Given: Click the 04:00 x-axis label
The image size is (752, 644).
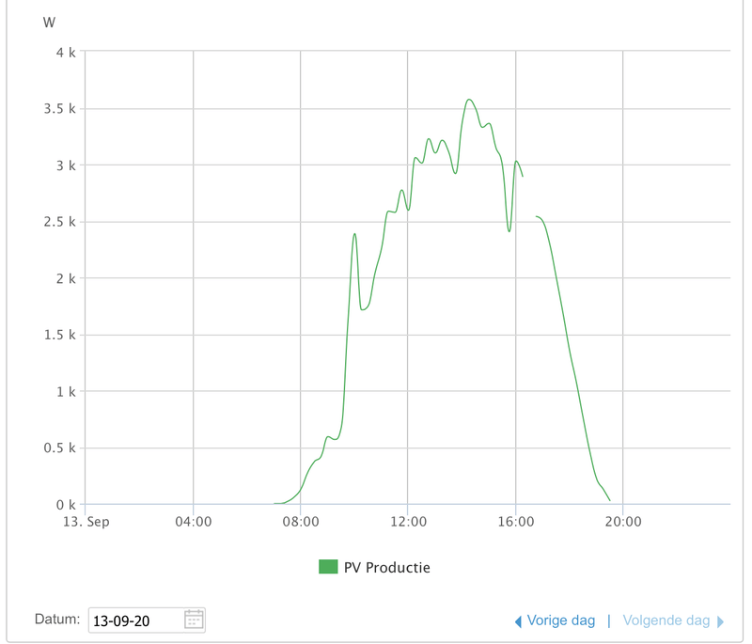Looking at the screenshot, I should coord(194,522).
